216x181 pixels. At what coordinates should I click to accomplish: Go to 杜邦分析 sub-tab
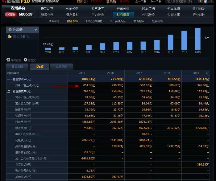[157, 21]
